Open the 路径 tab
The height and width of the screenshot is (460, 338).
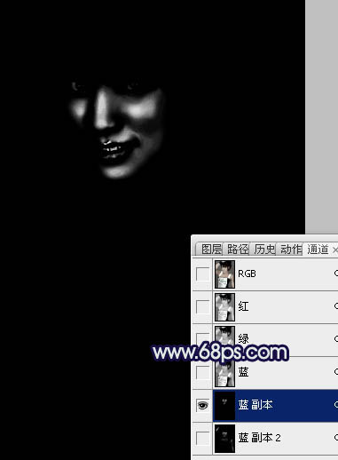(238, 249)
